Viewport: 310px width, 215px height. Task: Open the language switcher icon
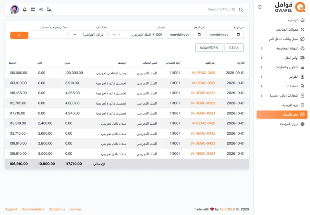coord(49,9)
